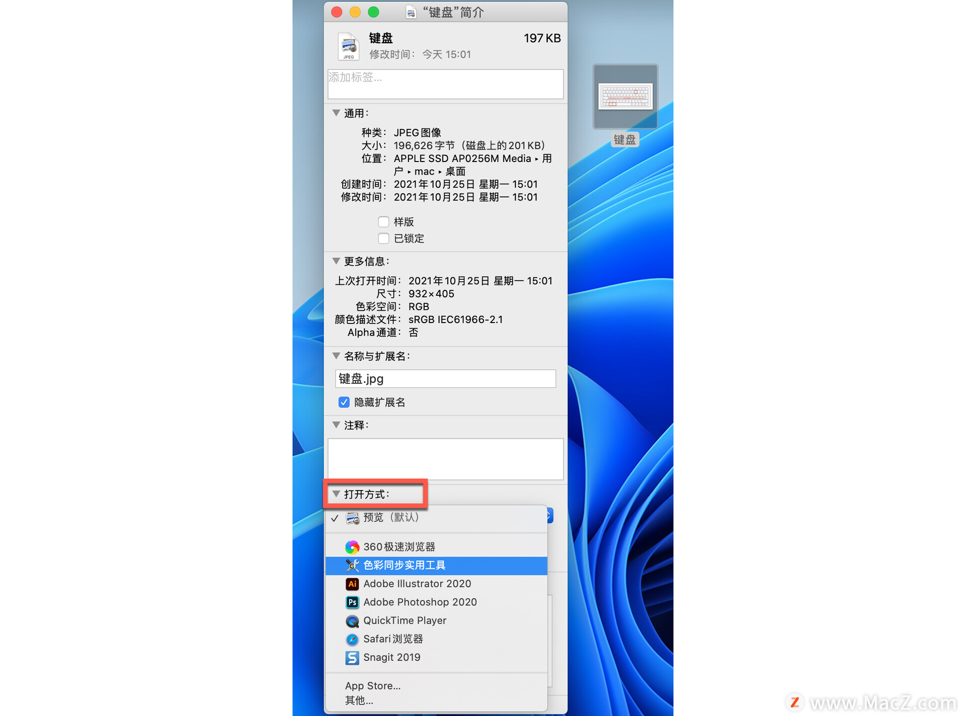Click the Safari compass icon
The width and height of the screenshot is (966, 716).
(x=352, y=640)
